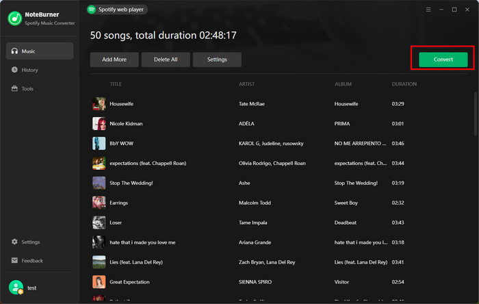This screenshot has height=304, width=479.
Task: Click the TITLE column header
Action: (x=116, y=84)
